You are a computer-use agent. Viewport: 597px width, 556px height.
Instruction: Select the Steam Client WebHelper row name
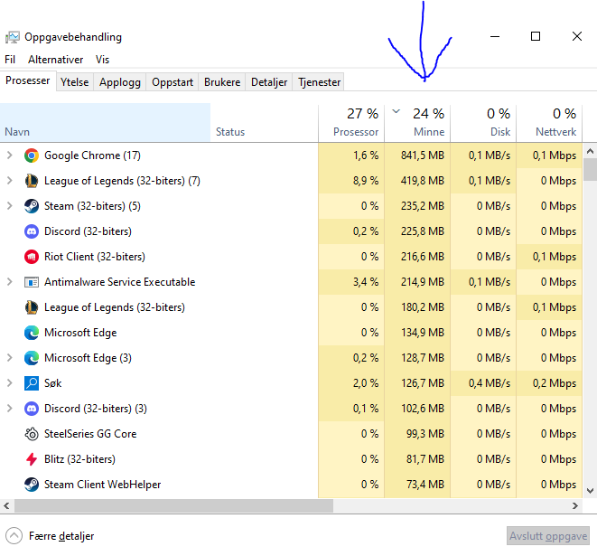102,485
